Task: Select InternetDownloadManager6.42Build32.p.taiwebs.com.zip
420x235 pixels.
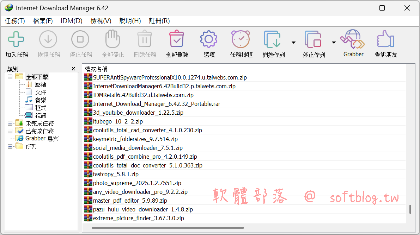Action: tap(160, 86)
